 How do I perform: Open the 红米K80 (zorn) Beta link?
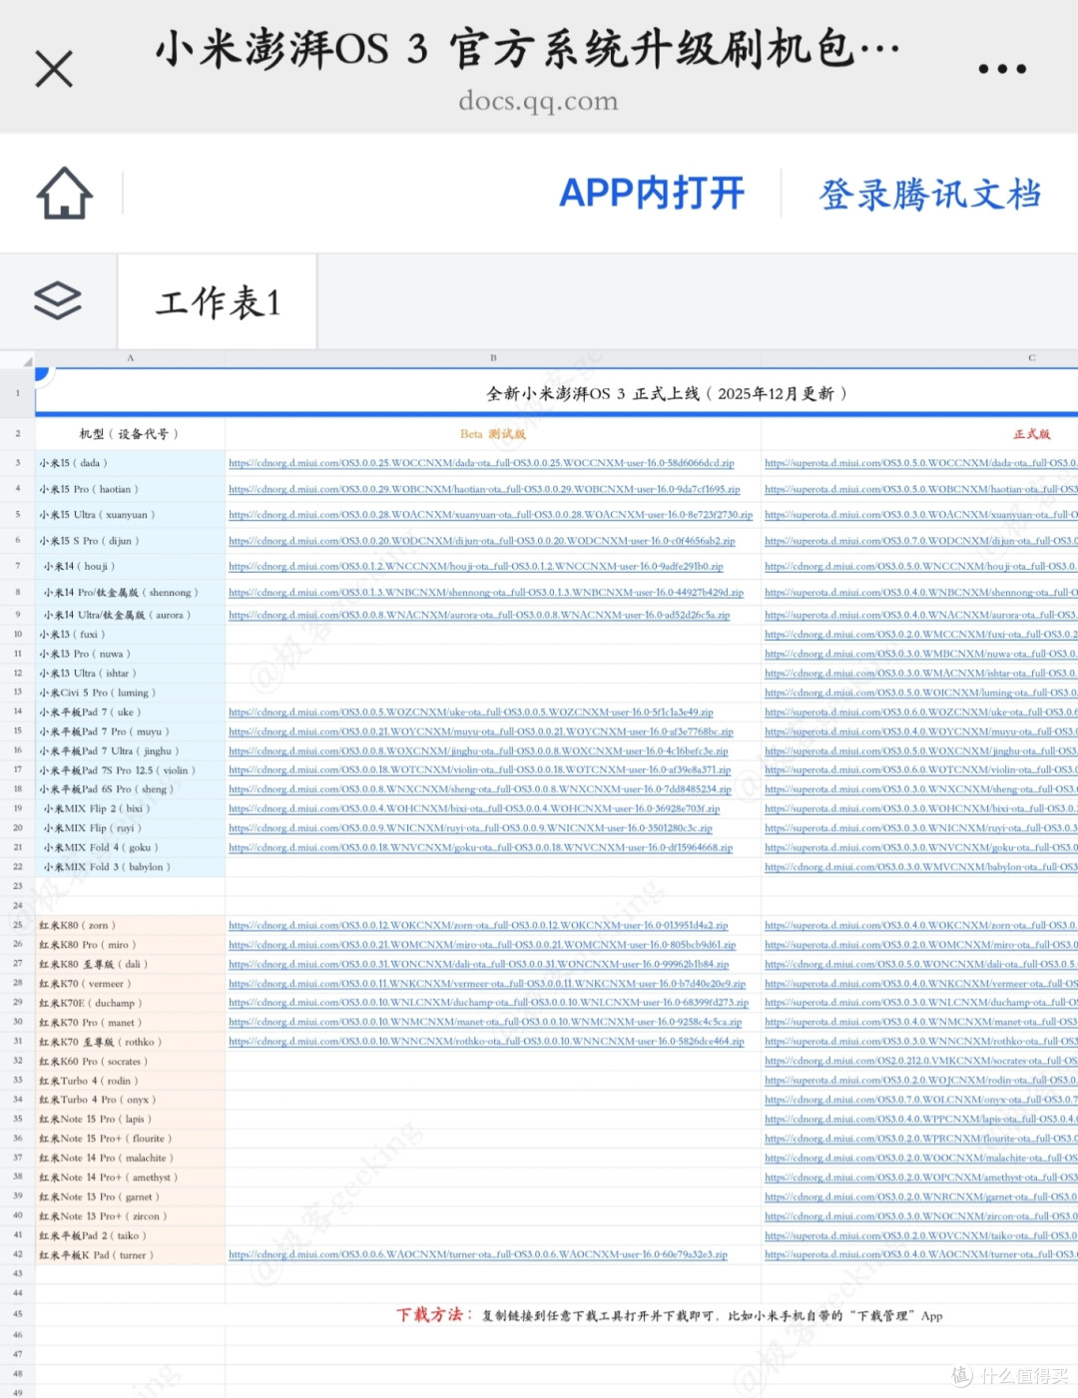point(478,926)
